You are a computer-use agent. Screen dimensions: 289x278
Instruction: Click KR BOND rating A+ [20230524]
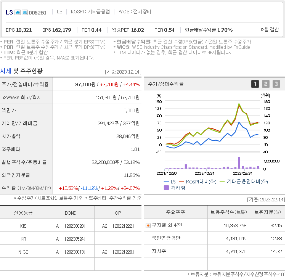(x=71, y=239)
